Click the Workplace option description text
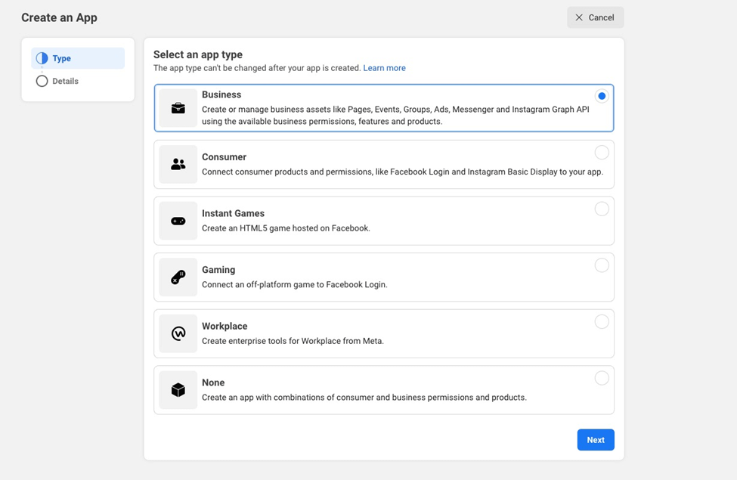Screen dimensions: 737x480 coord(293,341)
